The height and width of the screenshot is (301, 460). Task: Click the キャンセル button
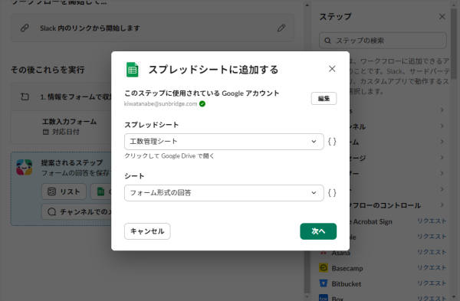pos(147,231)
